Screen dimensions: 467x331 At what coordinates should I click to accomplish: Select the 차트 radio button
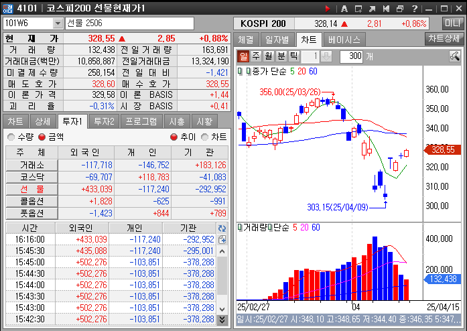[x=204, y=137]
